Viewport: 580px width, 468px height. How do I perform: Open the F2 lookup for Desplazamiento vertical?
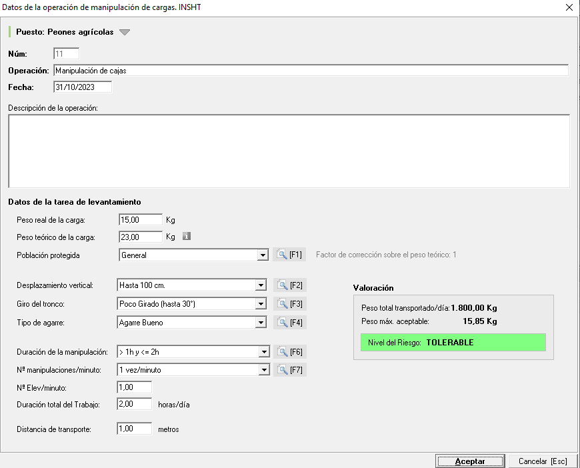pyautogui.click(x=290, y=285)
